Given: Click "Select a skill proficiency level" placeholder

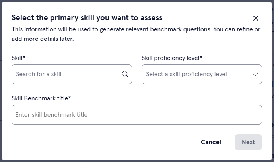Looking at the screenshot, I should 186,74.
